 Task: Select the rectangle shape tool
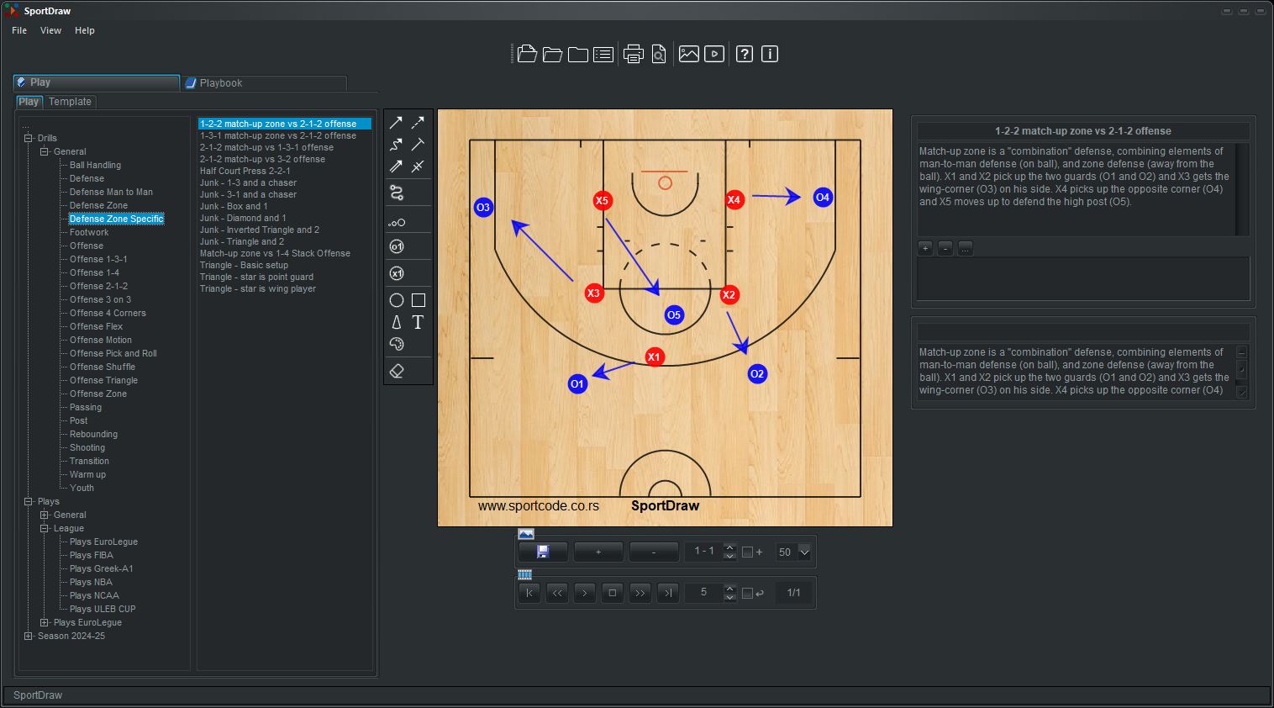pyautogui.click(x=418, y=300)
